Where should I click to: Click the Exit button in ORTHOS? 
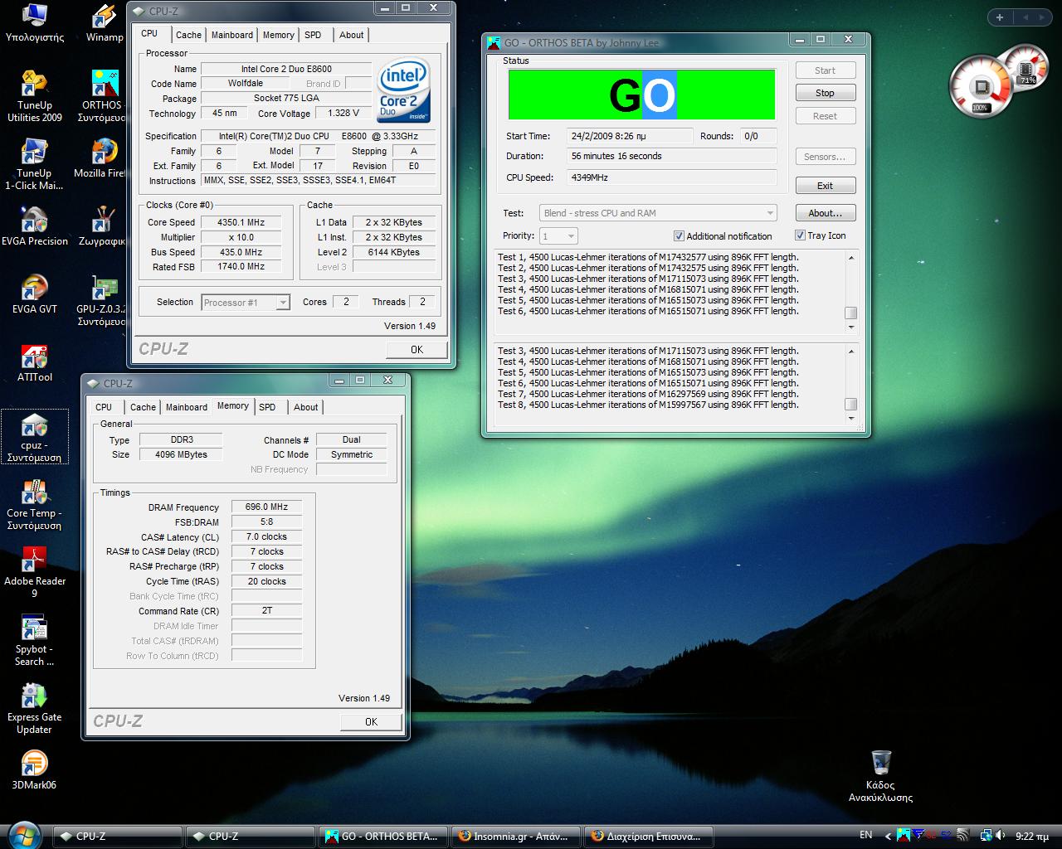tap(825, 186)
